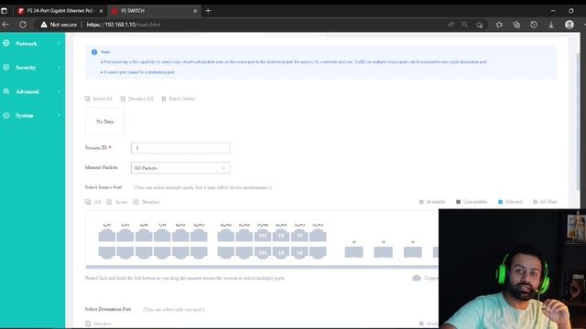
Task: Open the browser profile avatar
Action: [x=570, y=25]
